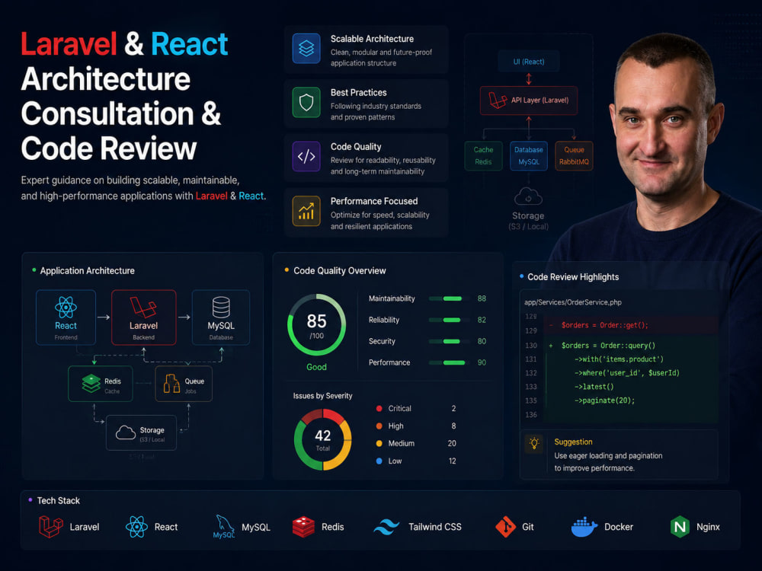Click the Cache Redis box in the diagram
The height and width of the screenshot is (571, 762).
483,156
